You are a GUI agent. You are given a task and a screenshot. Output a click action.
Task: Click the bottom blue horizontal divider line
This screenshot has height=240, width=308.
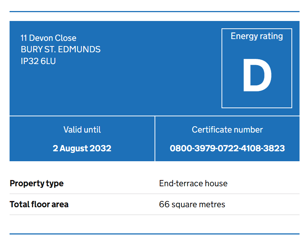(x=155, y=234)
